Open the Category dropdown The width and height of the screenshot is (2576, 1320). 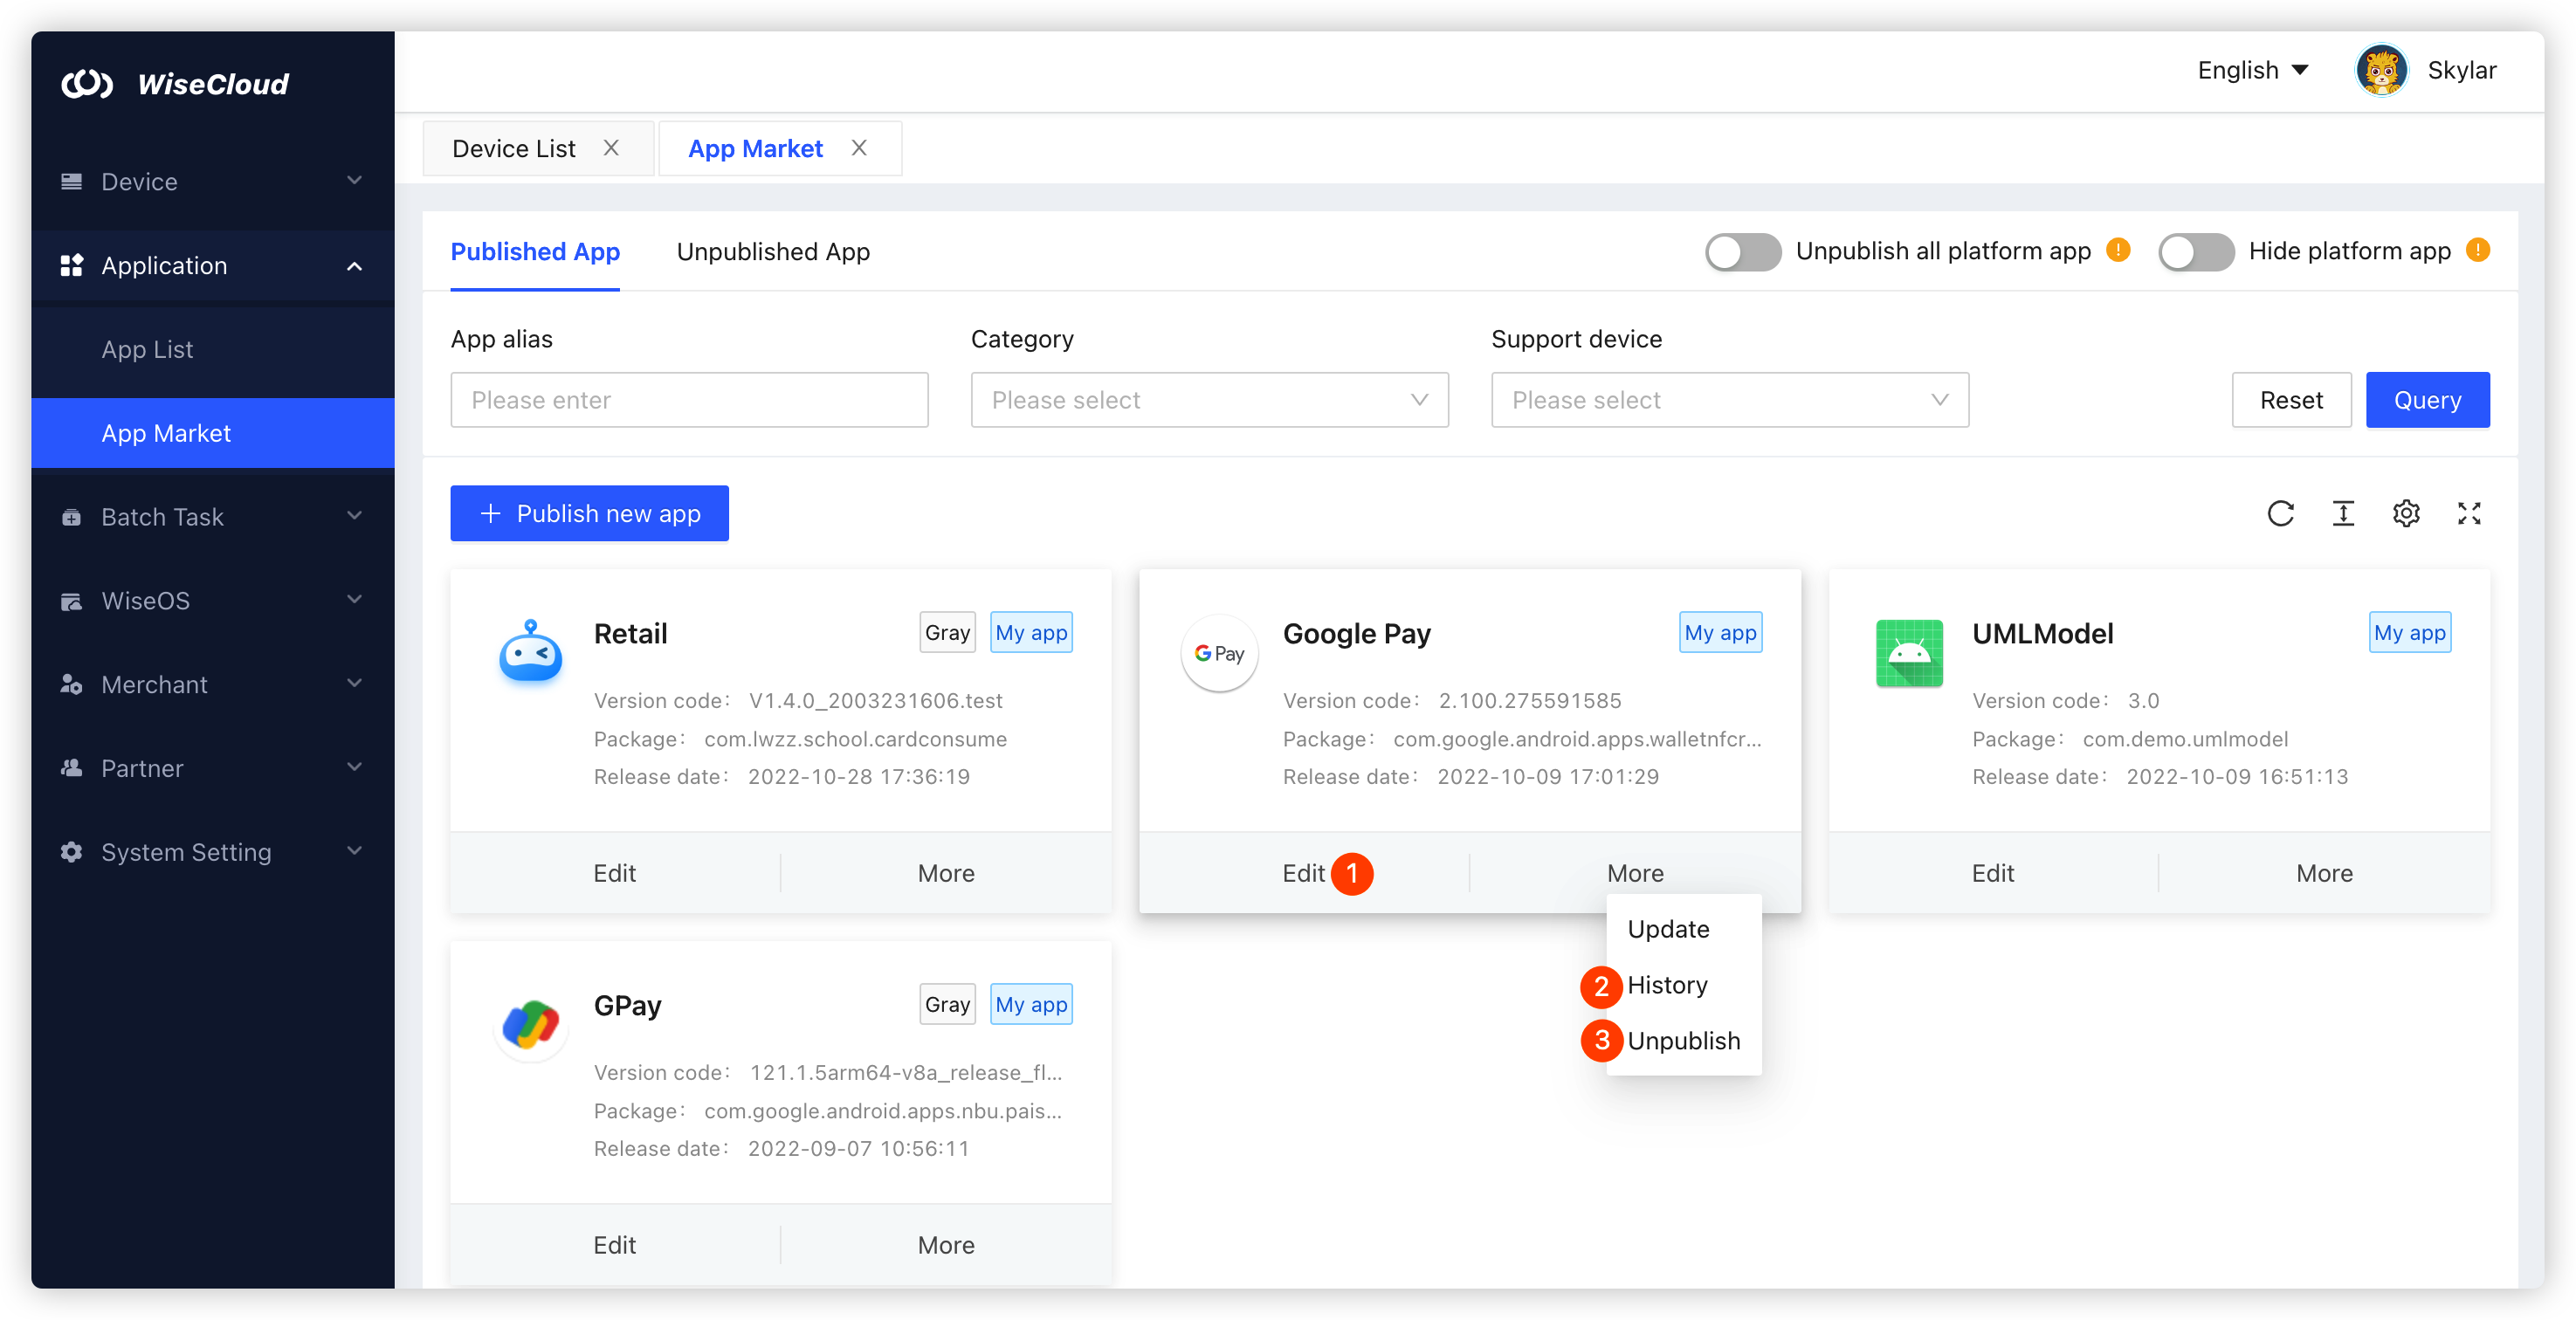tap(1209, 400)
